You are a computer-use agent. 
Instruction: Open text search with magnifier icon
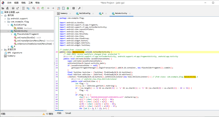pos(34,8)
